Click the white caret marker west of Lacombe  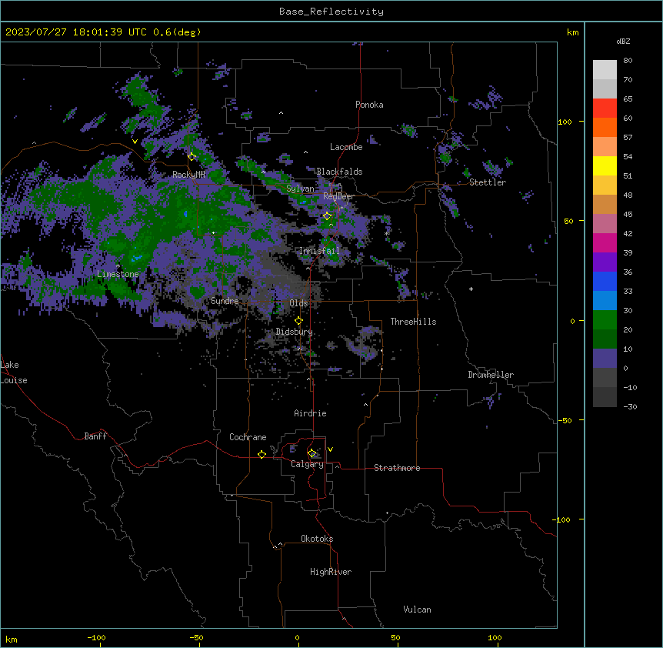click(x=305, y=152)
